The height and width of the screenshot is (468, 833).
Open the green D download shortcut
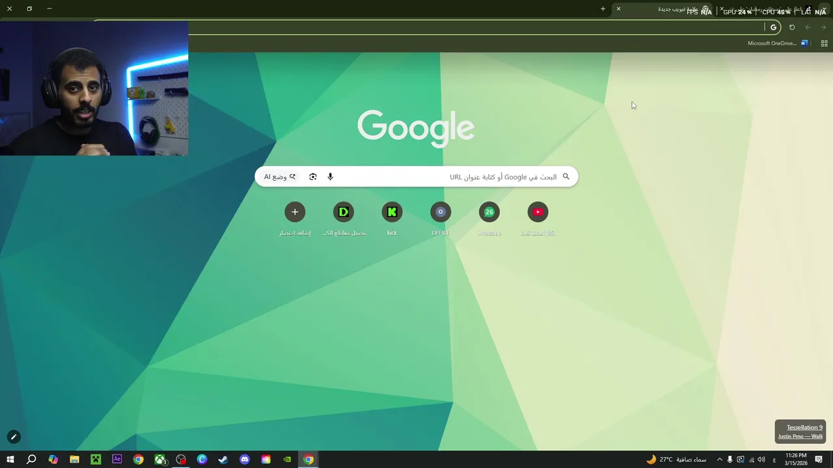tap(344, 212)
